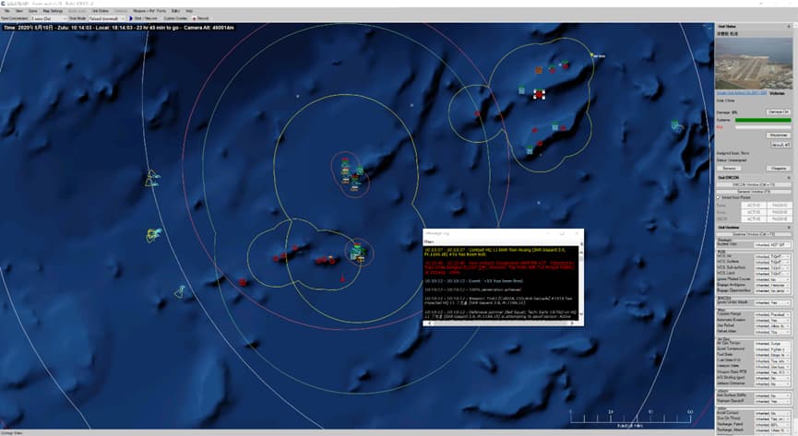Select the cyan unit on the far east
This screenshot has width=798, height=436.
coord(676,124)
